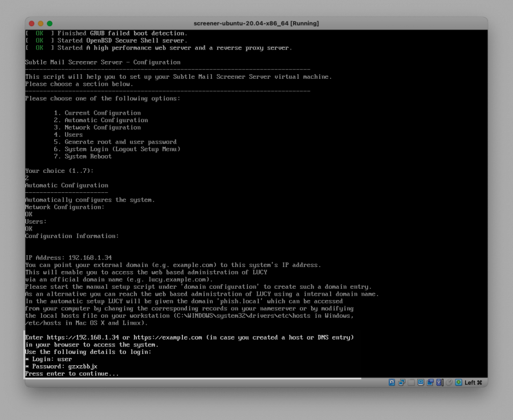Toggle the mouse integration indicator icon
Viewport: 513px width, 420px height.
tap(449, 382)
